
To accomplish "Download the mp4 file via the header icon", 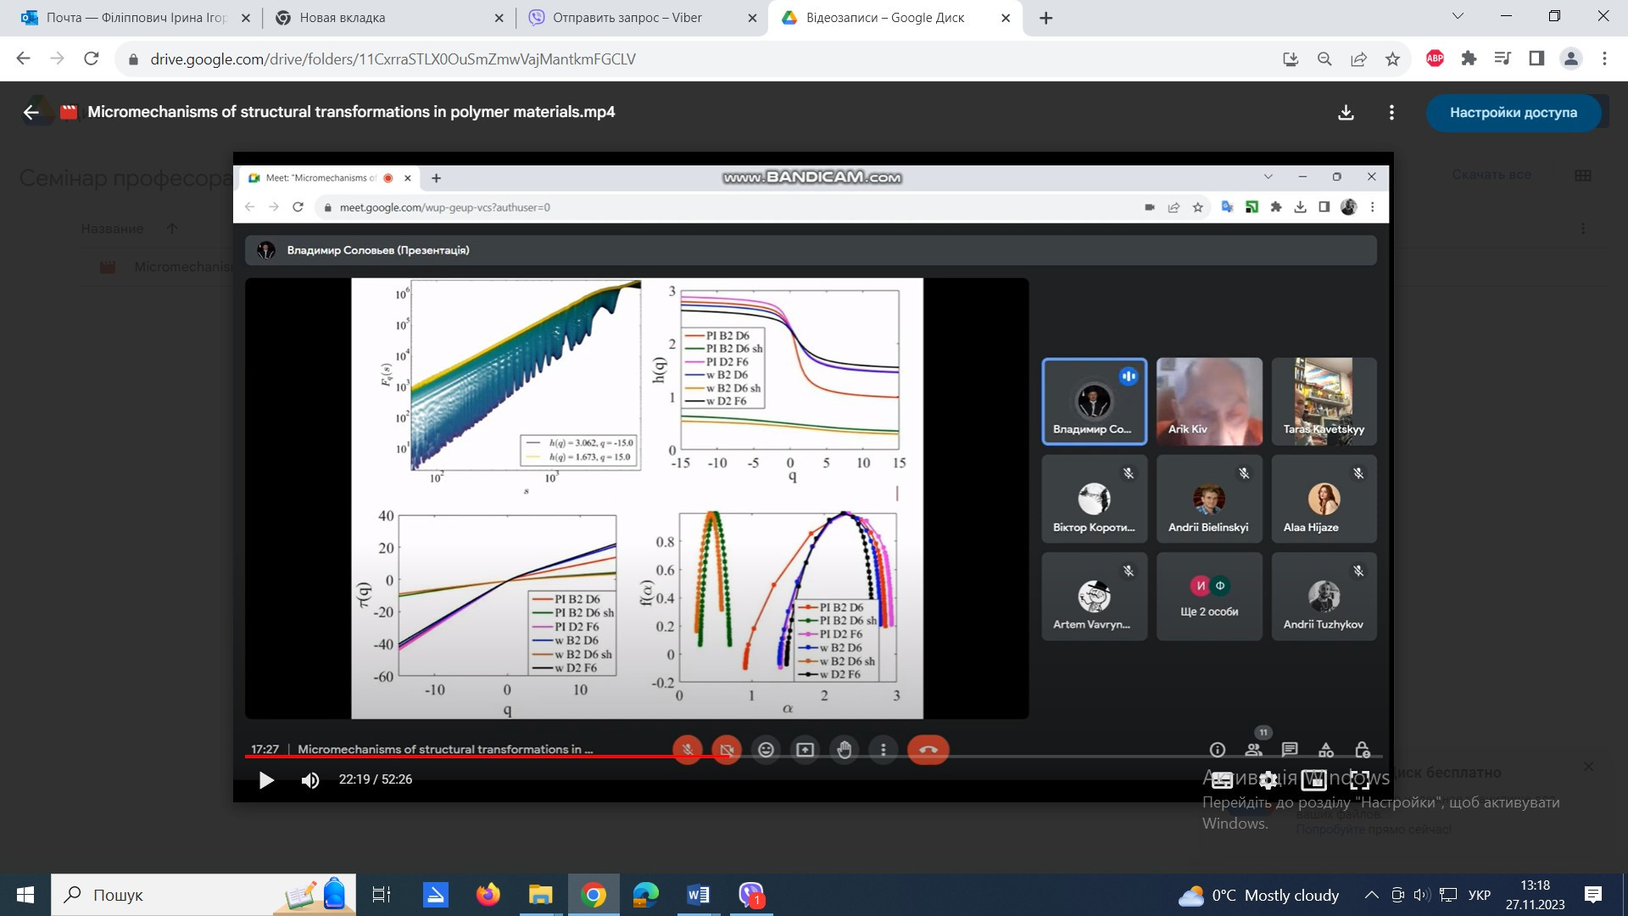I will coord(1346,112).
